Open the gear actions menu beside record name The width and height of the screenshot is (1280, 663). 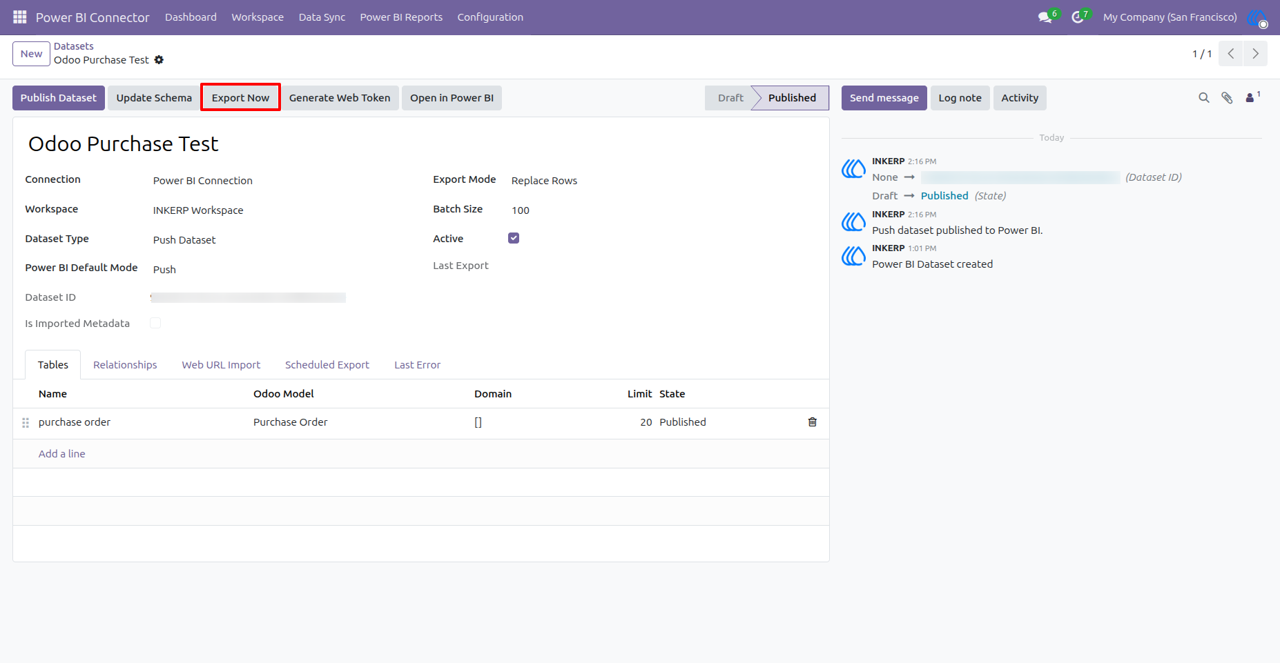159,60
